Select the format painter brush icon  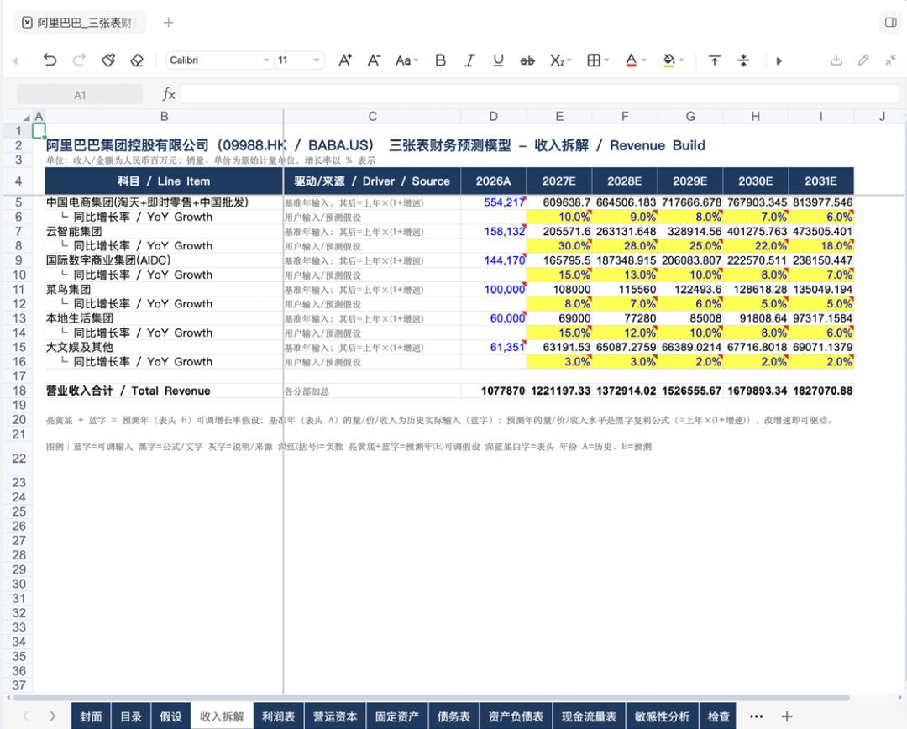[x=108, y=60]
